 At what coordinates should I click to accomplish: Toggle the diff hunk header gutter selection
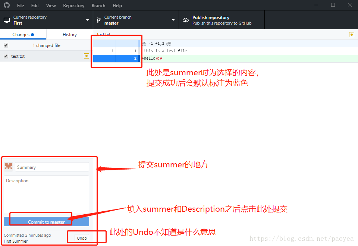point(116,43)
